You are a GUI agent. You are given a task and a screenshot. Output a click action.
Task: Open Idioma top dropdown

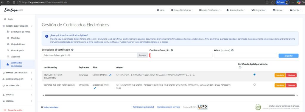278,10
